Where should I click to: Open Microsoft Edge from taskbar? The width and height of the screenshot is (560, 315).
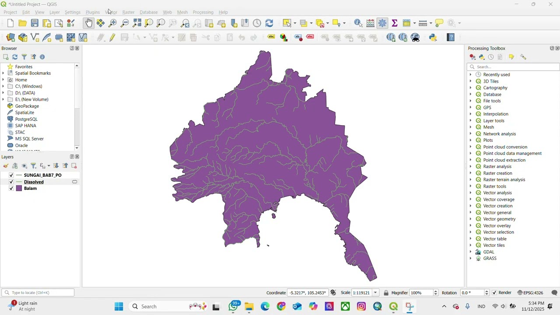tap(265, 307)
